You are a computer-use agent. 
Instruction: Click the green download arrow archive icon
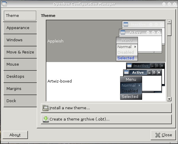click(x=46, y=119)
